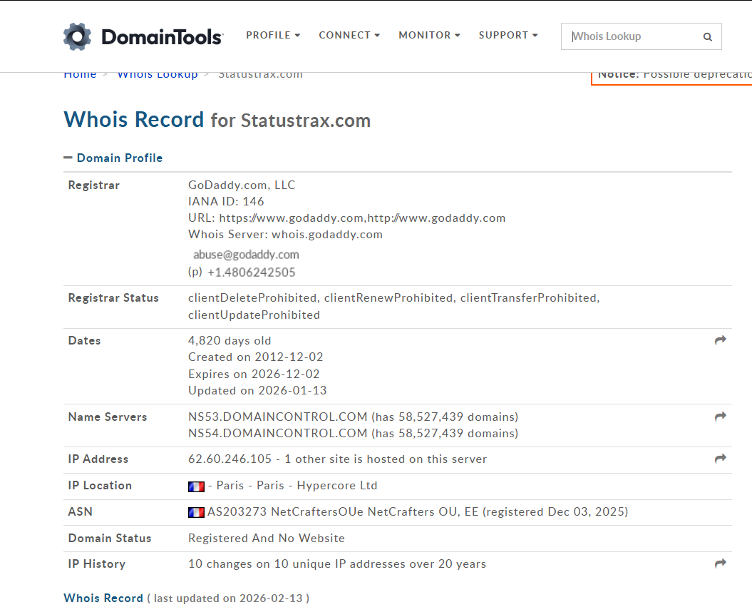Open the SUPPORT dropdown menu

point(508,35)
